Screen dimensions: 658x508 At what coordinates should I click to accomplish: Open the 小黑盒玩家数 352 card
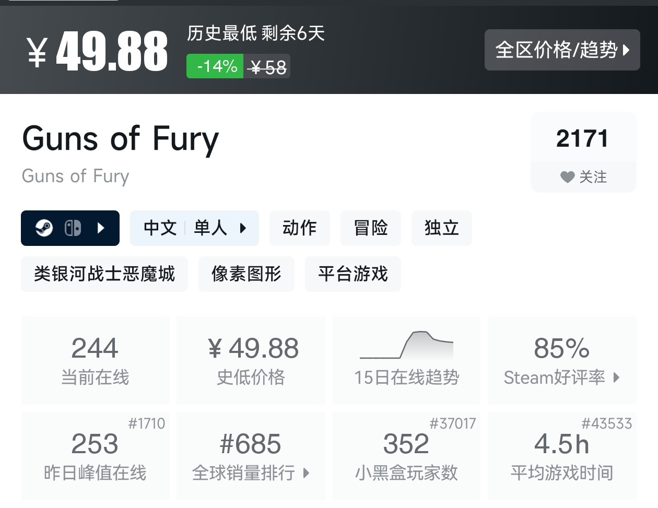[x=406, y=456]
